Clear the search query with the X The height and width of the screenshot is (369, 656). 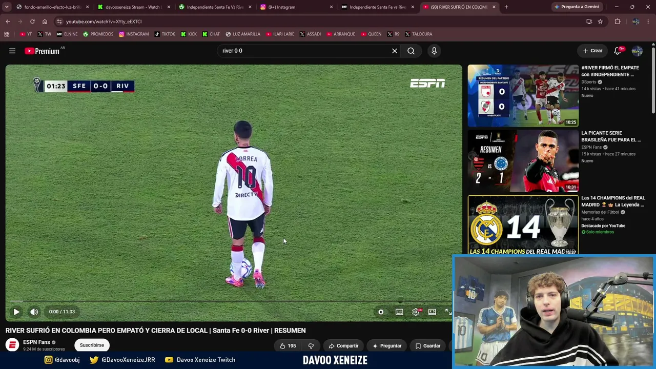coord(395,51)
